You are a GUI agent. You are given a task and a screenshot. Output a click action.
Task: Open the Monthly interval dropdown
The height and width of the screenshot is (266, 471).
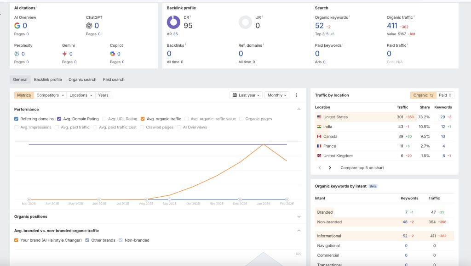(277, 95)
